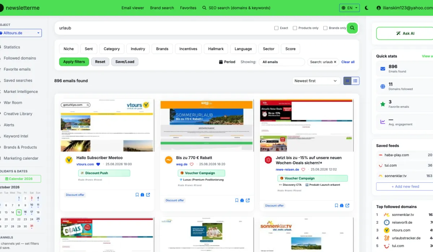
Task: Expand the Language filter
Action: pos(243,49)
